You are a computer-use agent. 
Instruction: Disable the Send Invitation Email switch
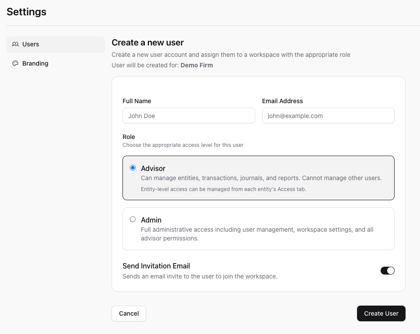(x=387, y=271)
